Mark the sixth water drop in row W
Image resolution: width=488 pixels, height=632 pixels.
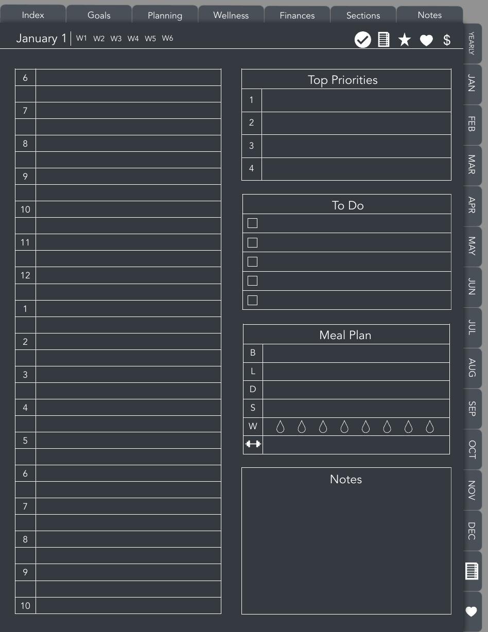(387, 427)
